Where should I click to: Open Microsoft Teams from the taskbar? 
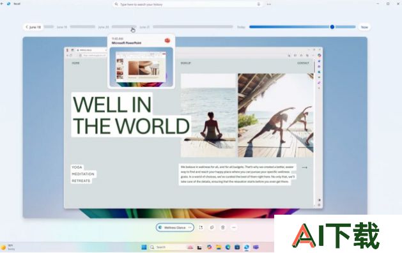pyautogui.click(x=256, y=247)
